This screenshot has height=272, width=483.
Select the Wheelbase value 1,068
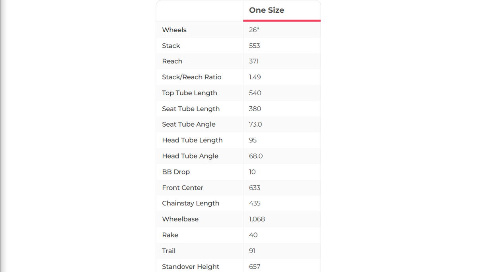click(257, 219)
